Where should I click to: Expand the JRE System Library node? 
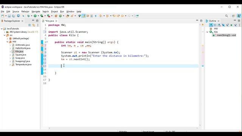5,32
